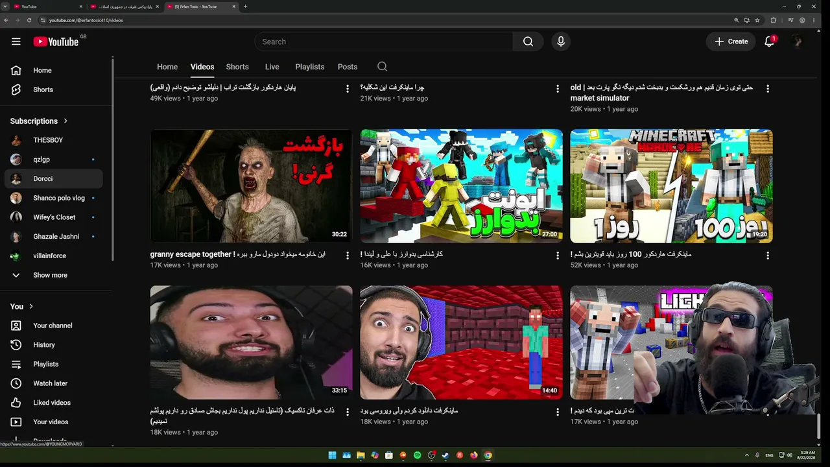
Task: Go back in browser history
Action: 6,20
